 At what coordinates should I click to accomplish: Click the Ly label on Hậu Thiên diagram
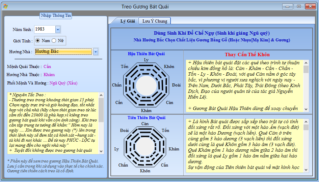(146, 60)
